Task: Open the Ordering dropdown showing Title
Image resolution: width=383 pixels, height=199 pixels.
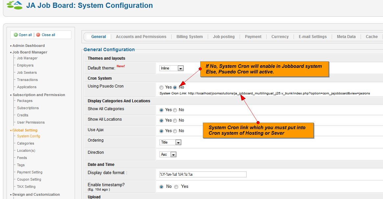Action: (170, 142)
